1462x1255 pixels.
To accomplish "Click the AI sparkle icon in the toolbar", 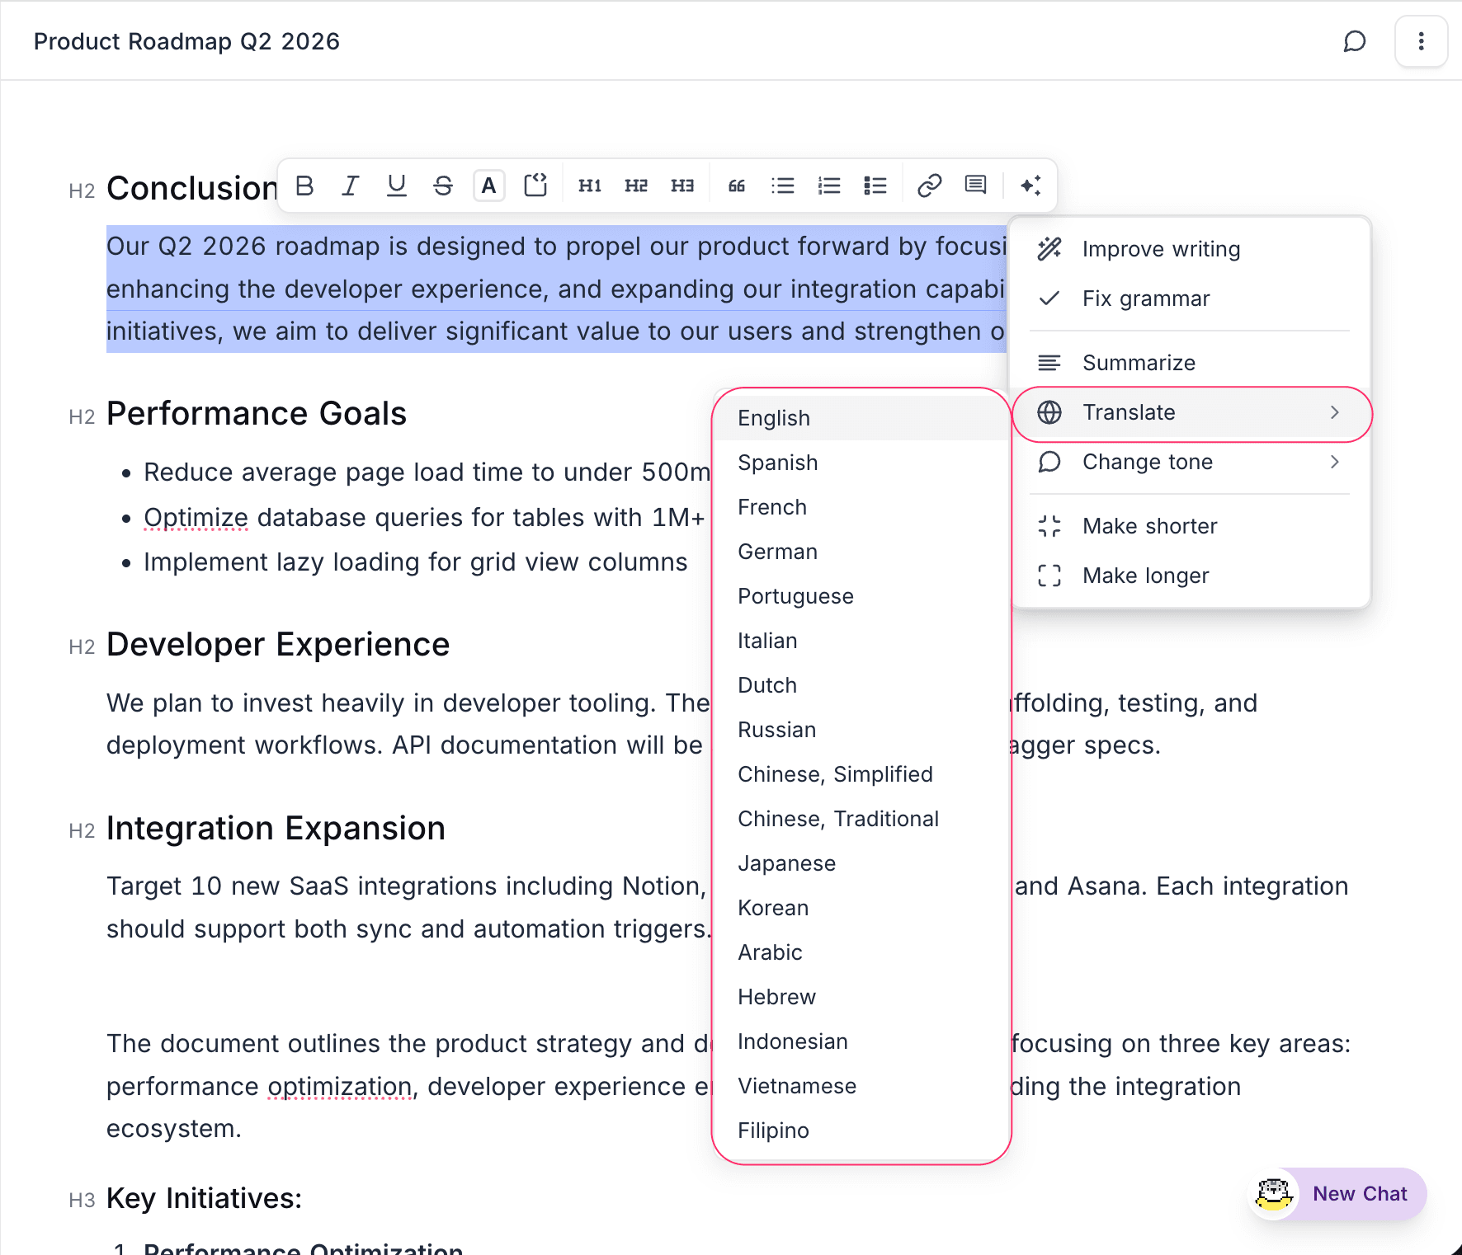I will (x=1030, y=186).
